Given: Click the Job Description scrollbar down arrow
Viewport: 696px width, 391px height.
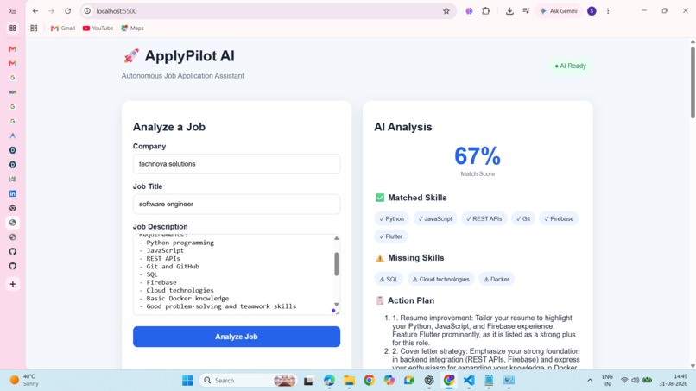Looking at the screenshot, I should pos(337,305).
